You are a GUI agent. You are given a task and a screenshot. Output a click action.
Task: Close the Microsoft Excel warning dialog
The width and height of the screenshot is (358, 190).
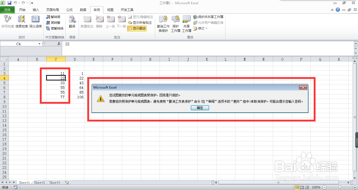pos(303,88)
